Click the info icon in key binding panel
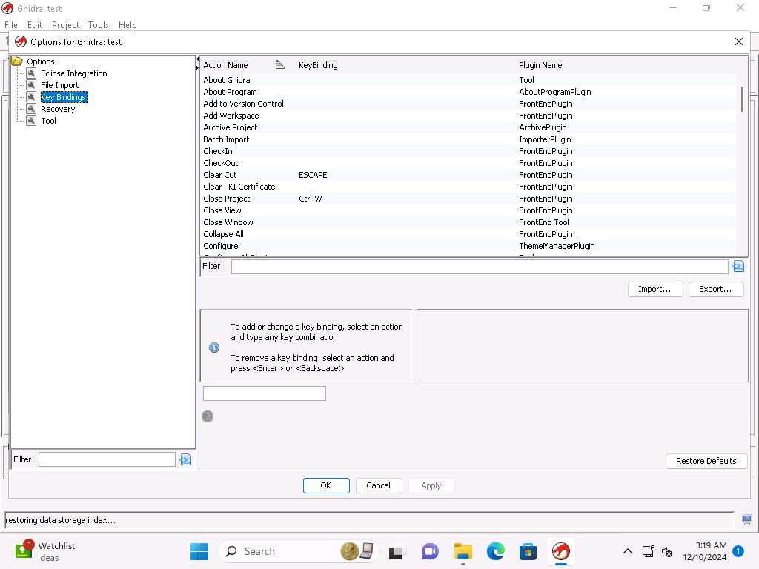 coord(214,347)
